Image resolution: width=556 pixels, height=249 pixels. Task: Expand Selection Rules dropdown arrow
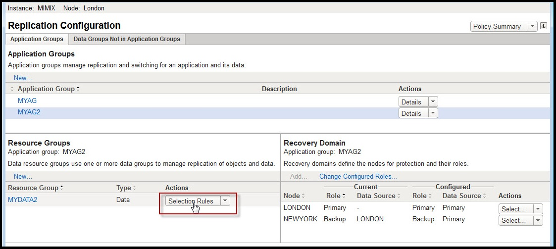coord(225,201)
